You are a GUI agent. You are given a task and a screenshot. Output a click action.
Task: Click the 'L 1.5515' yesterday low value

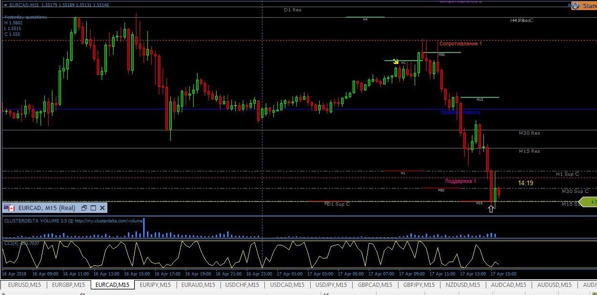tap(13, 28)
